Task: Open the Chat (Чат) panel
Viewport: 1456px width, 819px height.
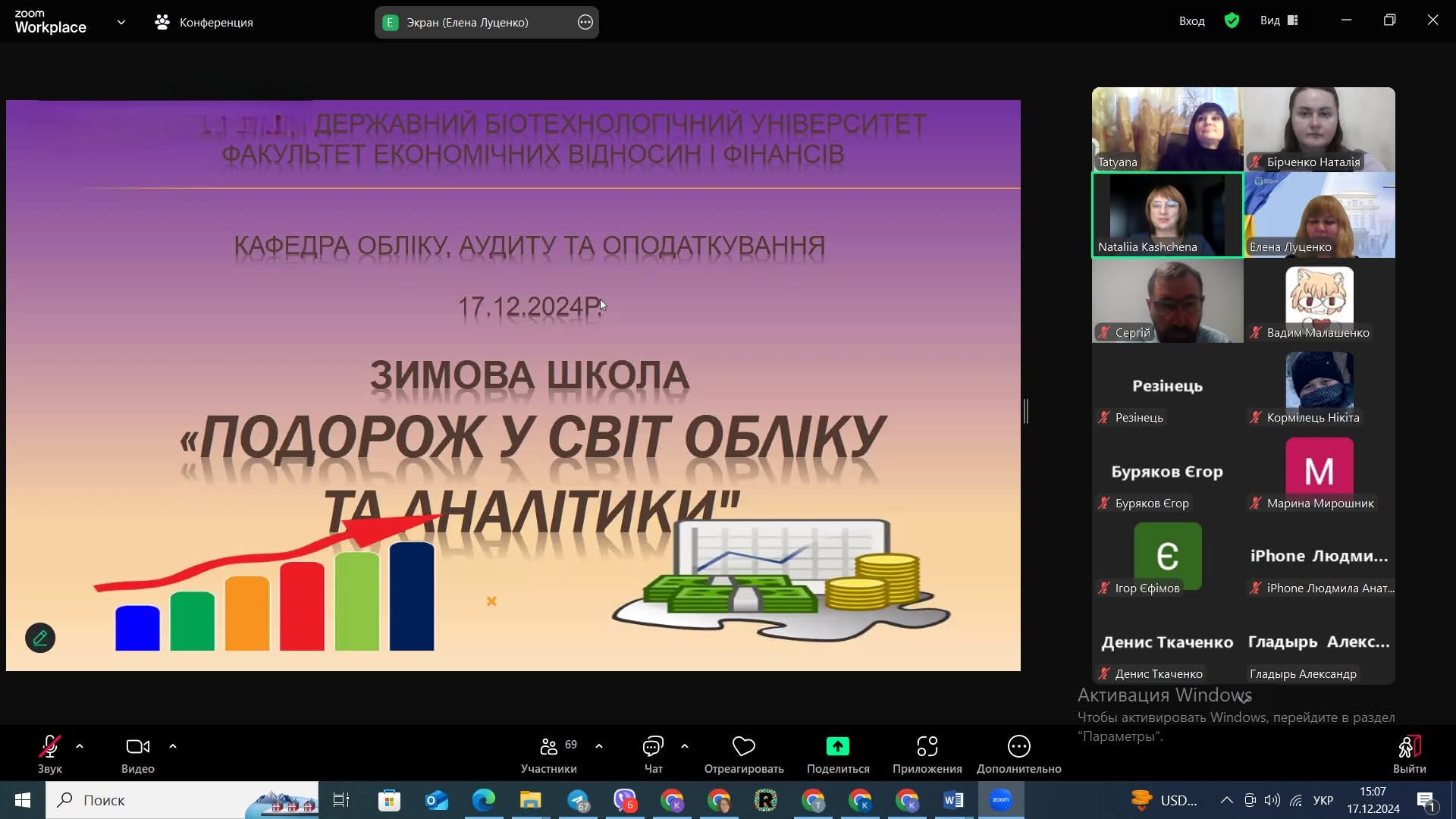Action: point(653,747)
